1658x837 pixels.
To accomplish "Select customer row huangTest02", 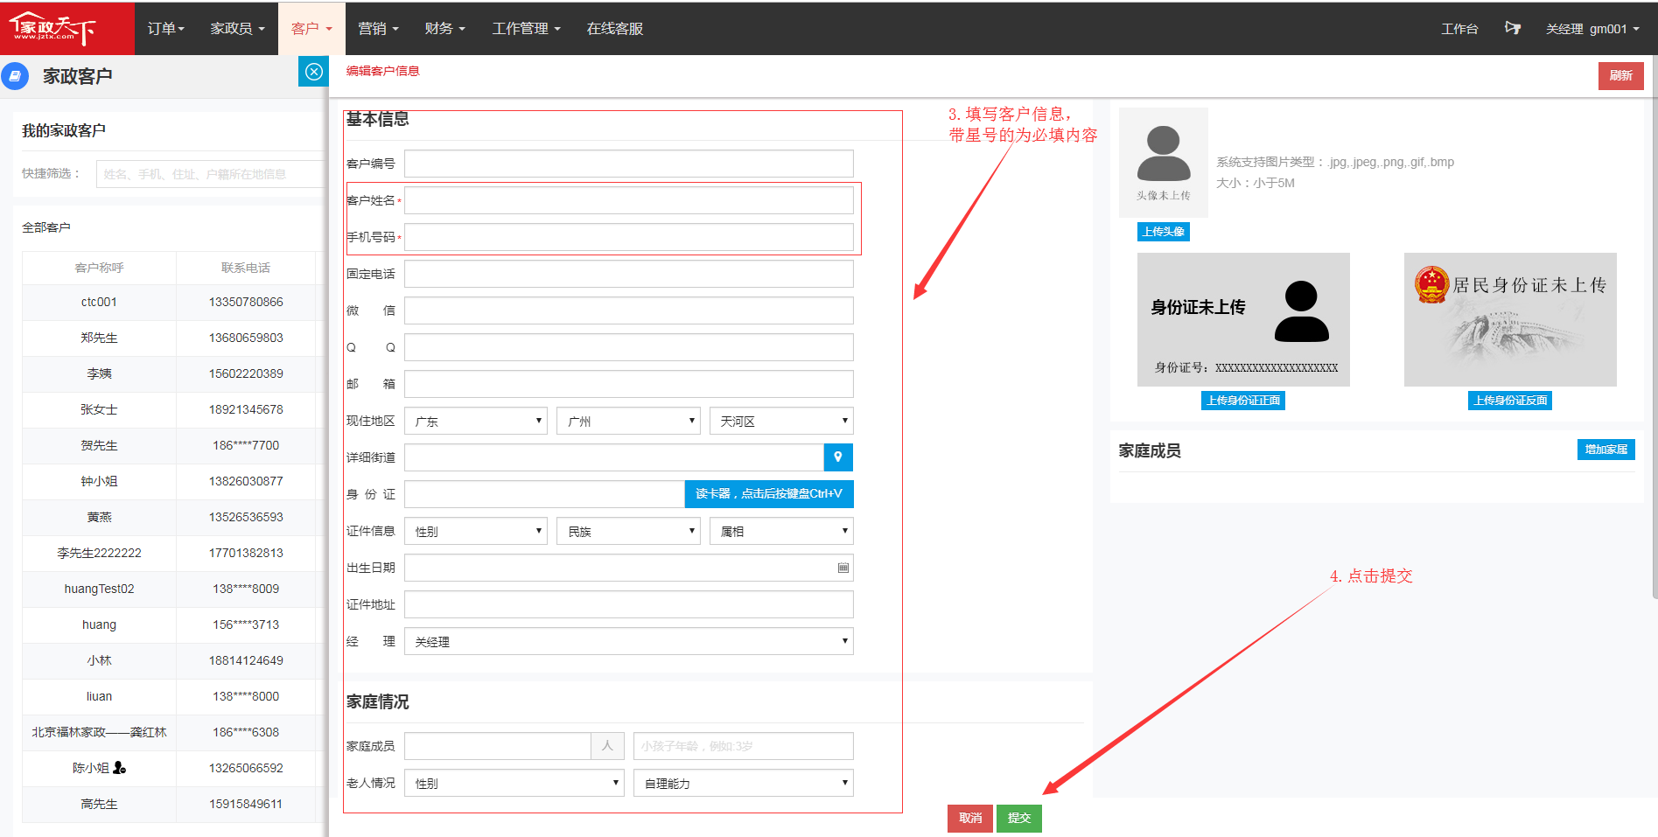I will tap(173, 589).
